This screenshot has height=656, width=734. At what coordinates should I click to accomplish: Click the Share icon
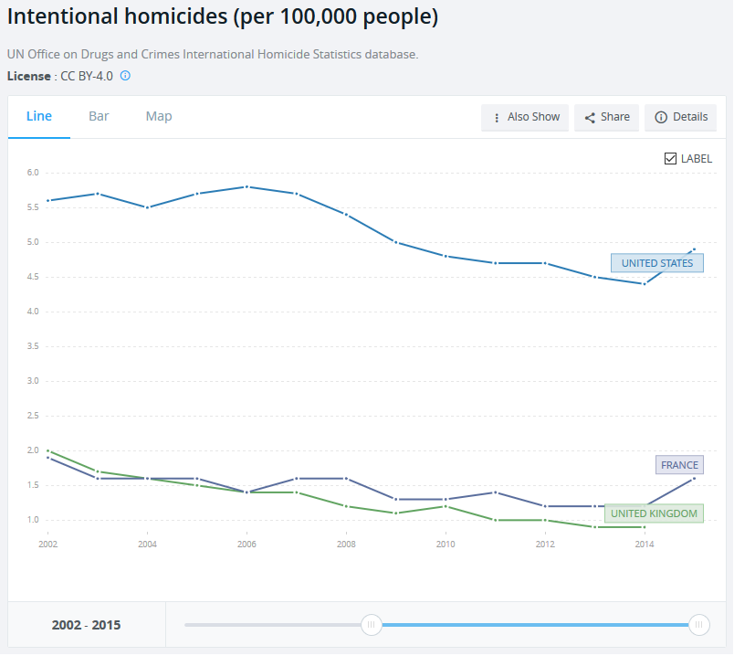pyautogui.click(x=590, y=118)
